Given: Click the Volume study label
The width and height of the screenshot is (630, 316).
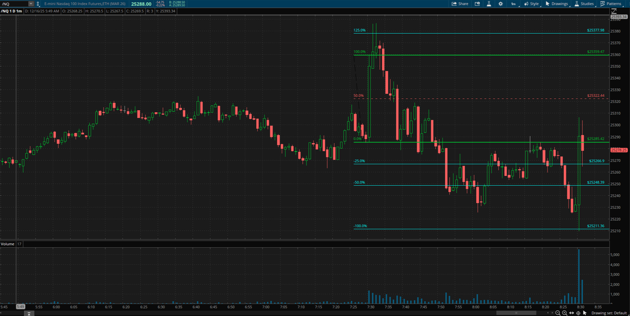Looking at the screenshot, I should 7,244.
